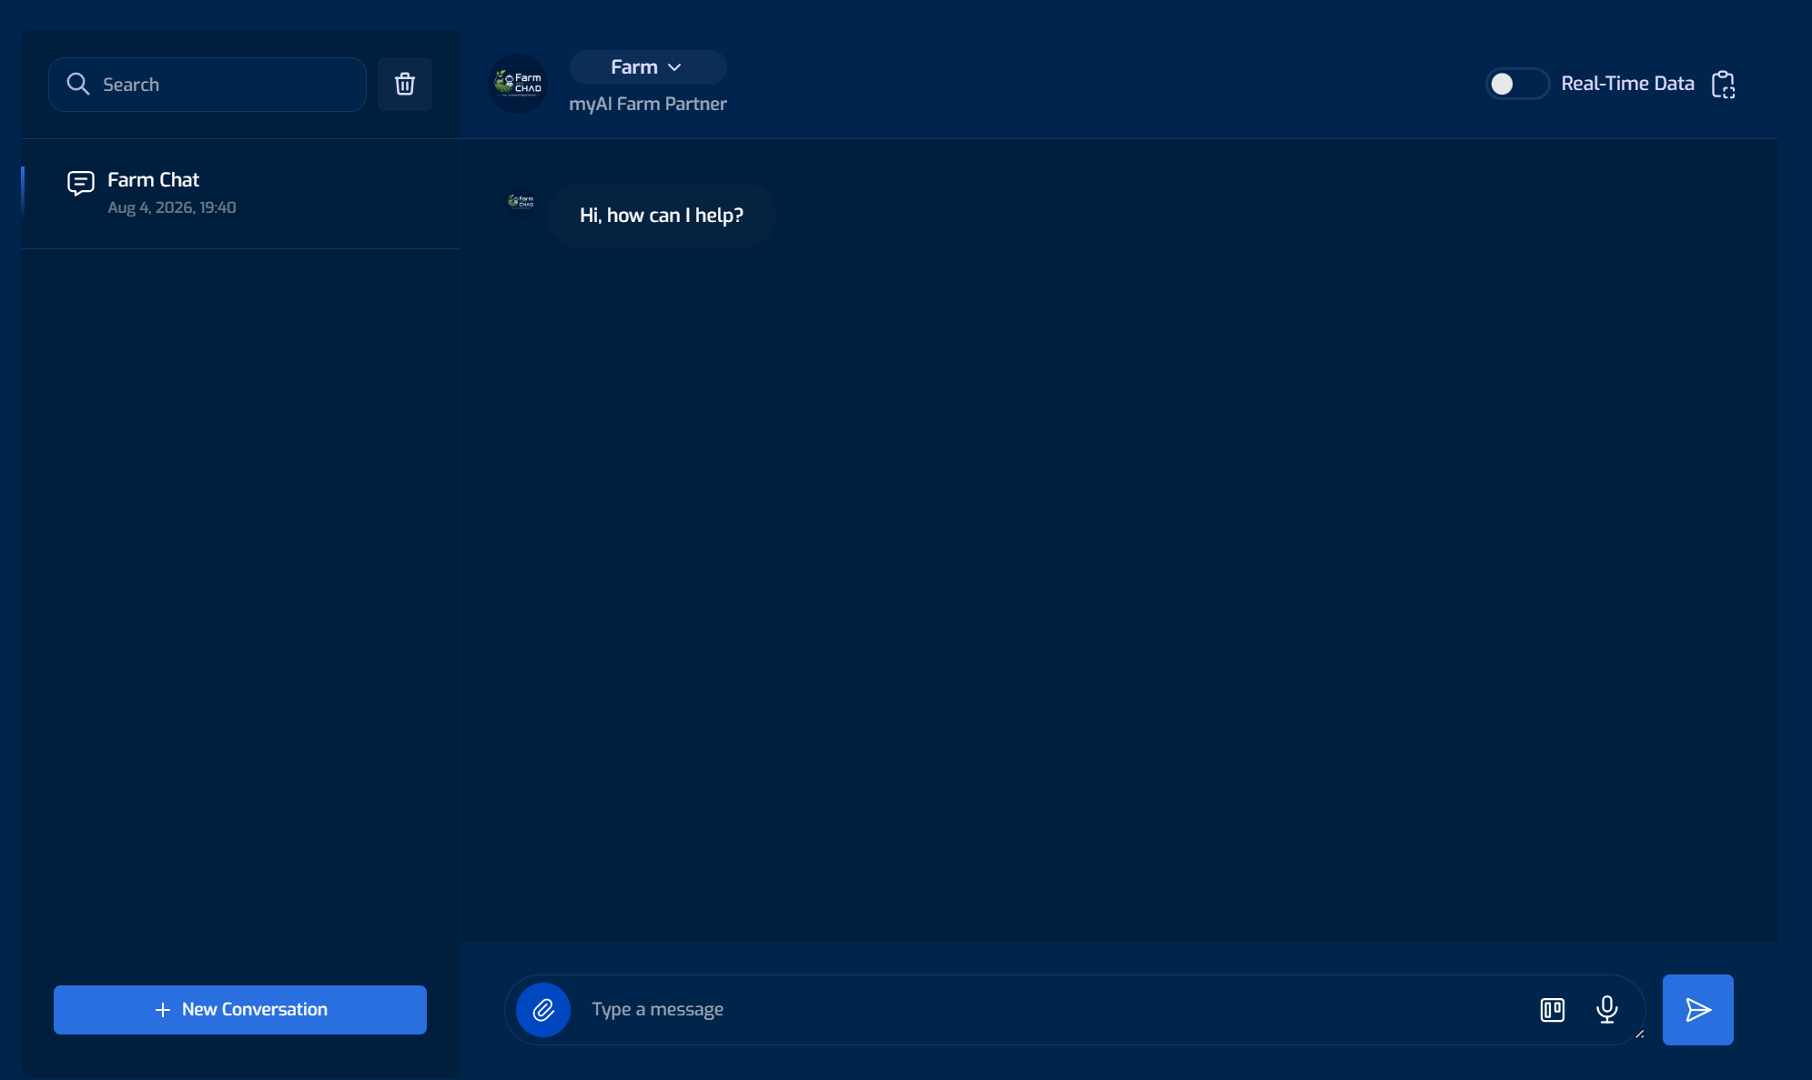Toggle the Real-Time Data switch

pos(1517,84)
